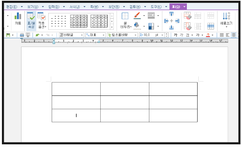The width and height of the screenshot is (242, 147).
Task: Open the 함초롬바탕 font dropdown
Action: [x=122, y=35]
